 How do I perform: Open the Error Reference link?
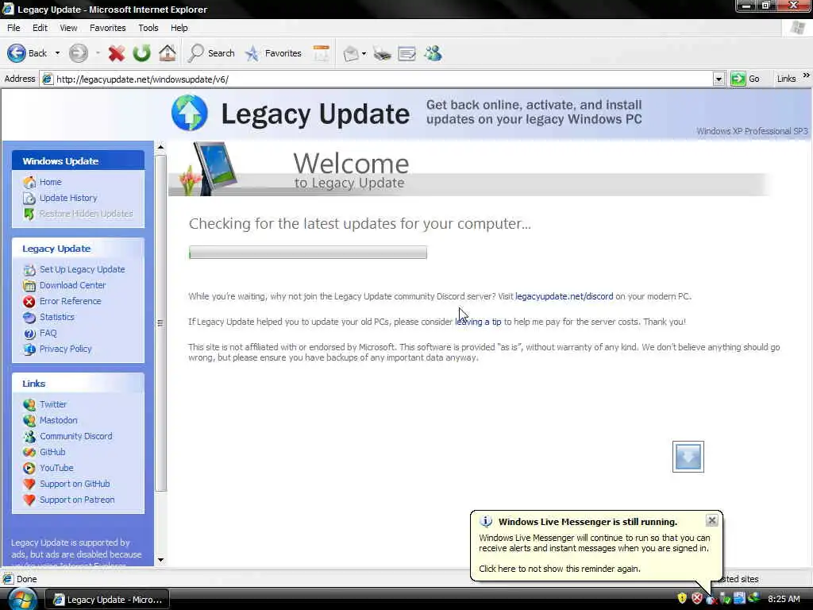[x=70, y=301]
